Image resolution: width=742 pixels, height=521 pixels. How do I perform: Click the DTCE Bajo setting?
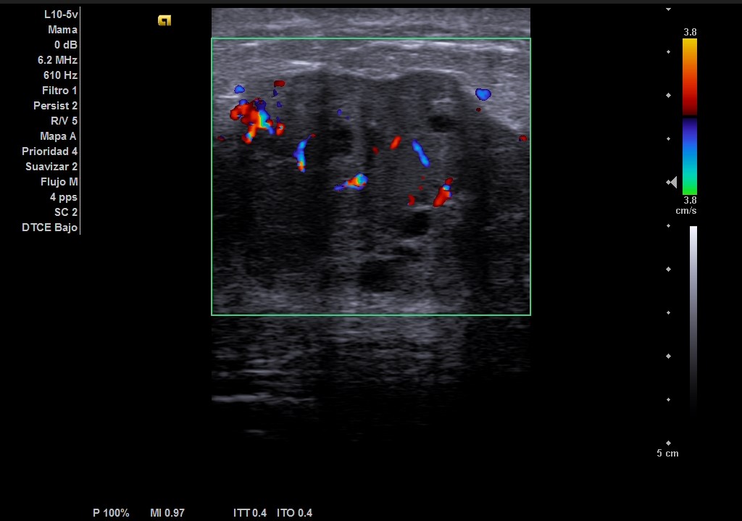point(49,228)
